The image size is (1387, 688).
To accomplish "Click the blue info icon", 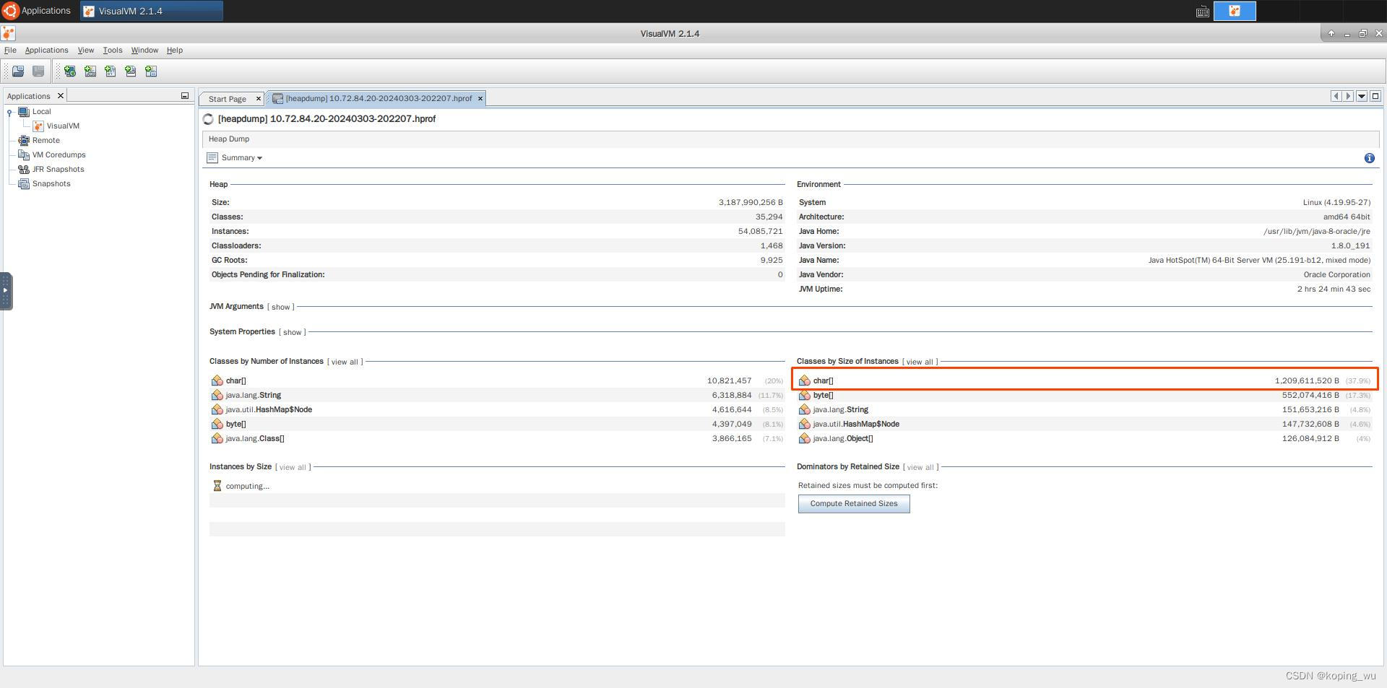I will point(1369,158).
